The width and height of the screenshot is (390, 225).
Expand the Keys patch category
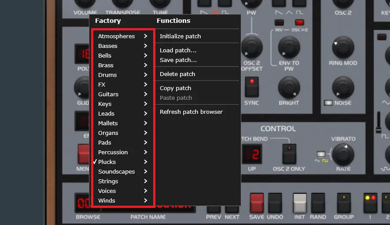point(123,104)
